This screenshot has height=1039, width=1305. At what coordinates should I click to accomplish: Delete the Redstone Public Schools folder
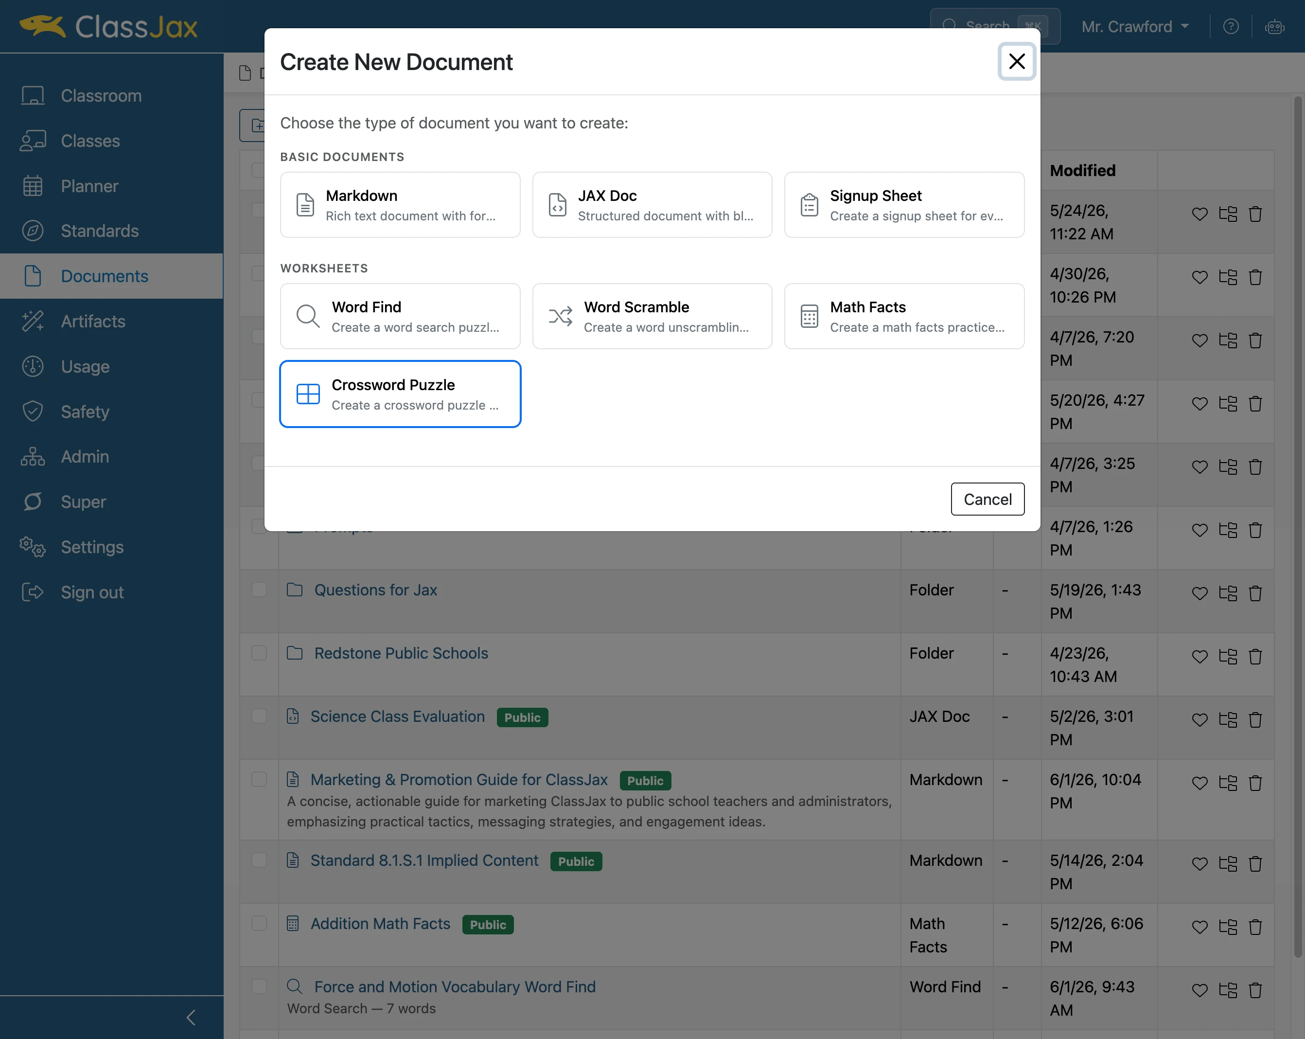pyautogui.click(x=1255, y=656)
